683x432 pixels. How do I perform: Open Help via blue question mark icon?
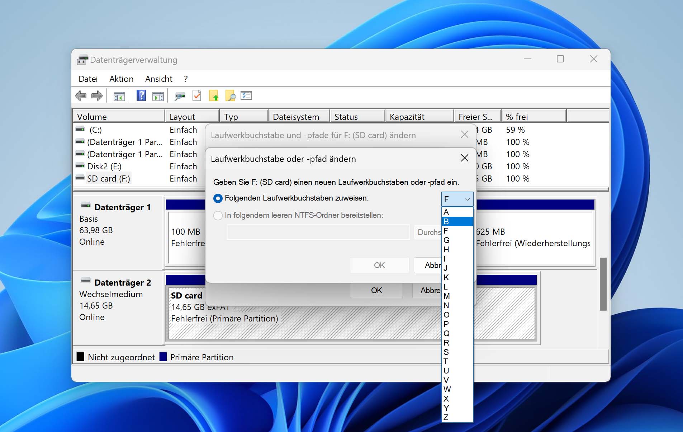coord(141,95)
